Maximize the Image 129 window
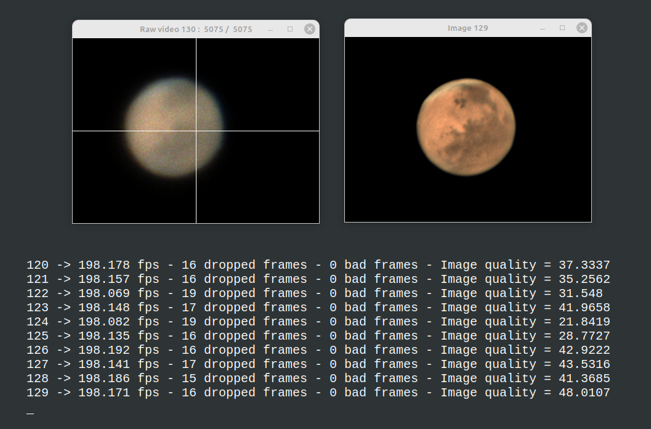 coord(562,28)
